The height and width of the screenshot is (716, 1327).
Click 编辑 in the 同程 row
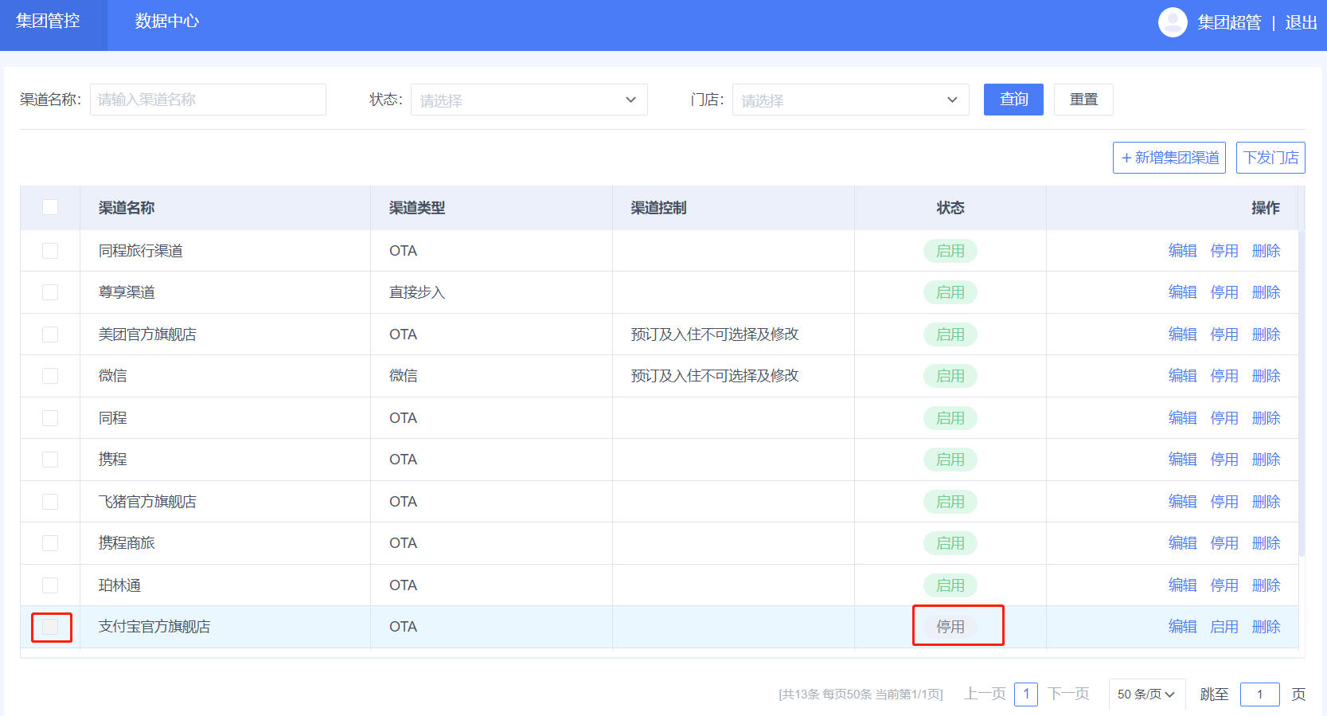tap(1183, 418)
